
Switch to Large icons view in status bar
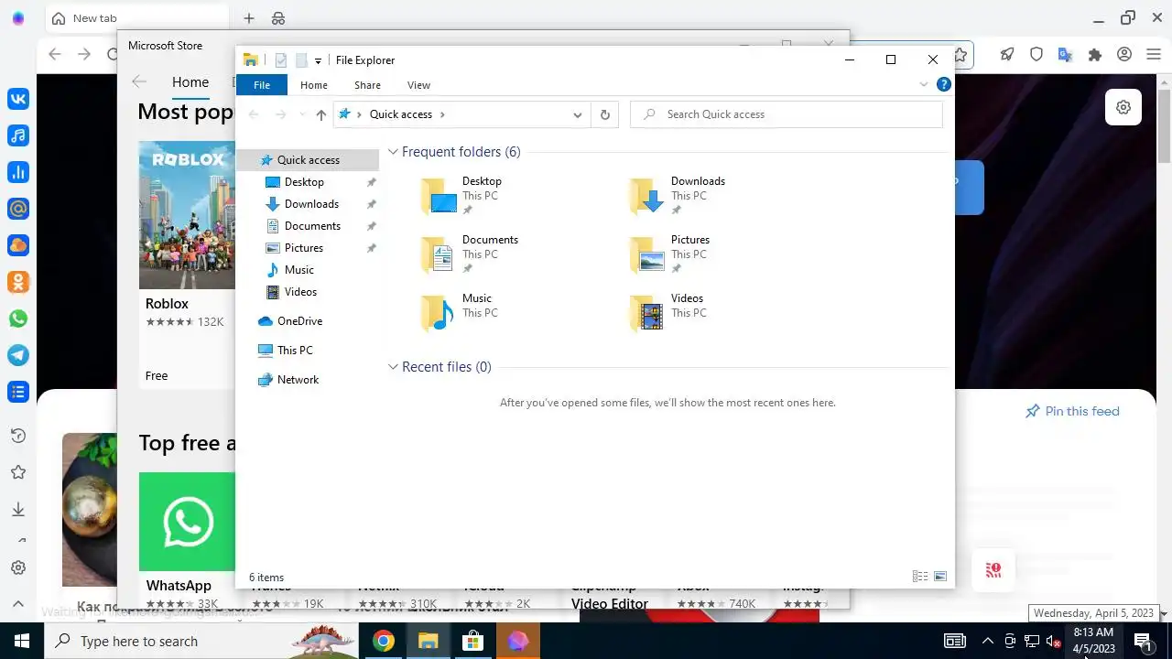point(939,577)
